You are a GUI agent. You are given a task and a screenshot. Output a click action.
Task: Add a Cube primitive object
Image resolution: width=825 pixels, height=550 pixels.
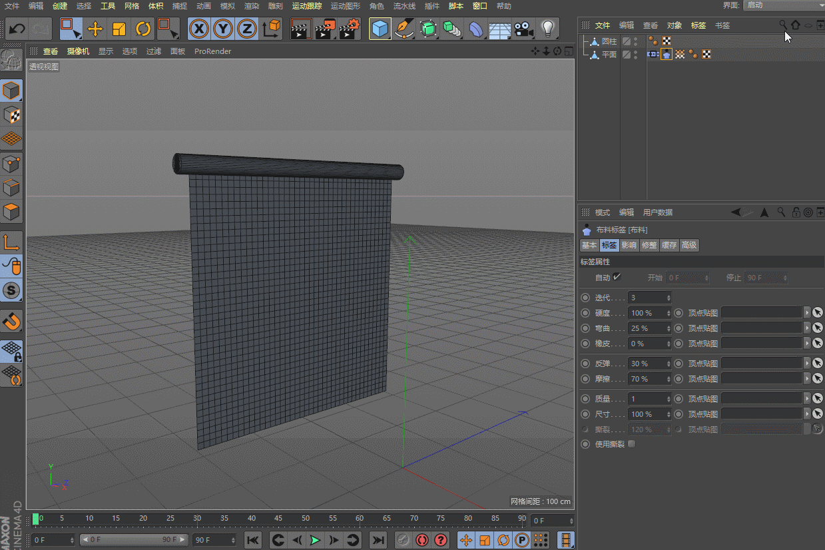[380, 29]
